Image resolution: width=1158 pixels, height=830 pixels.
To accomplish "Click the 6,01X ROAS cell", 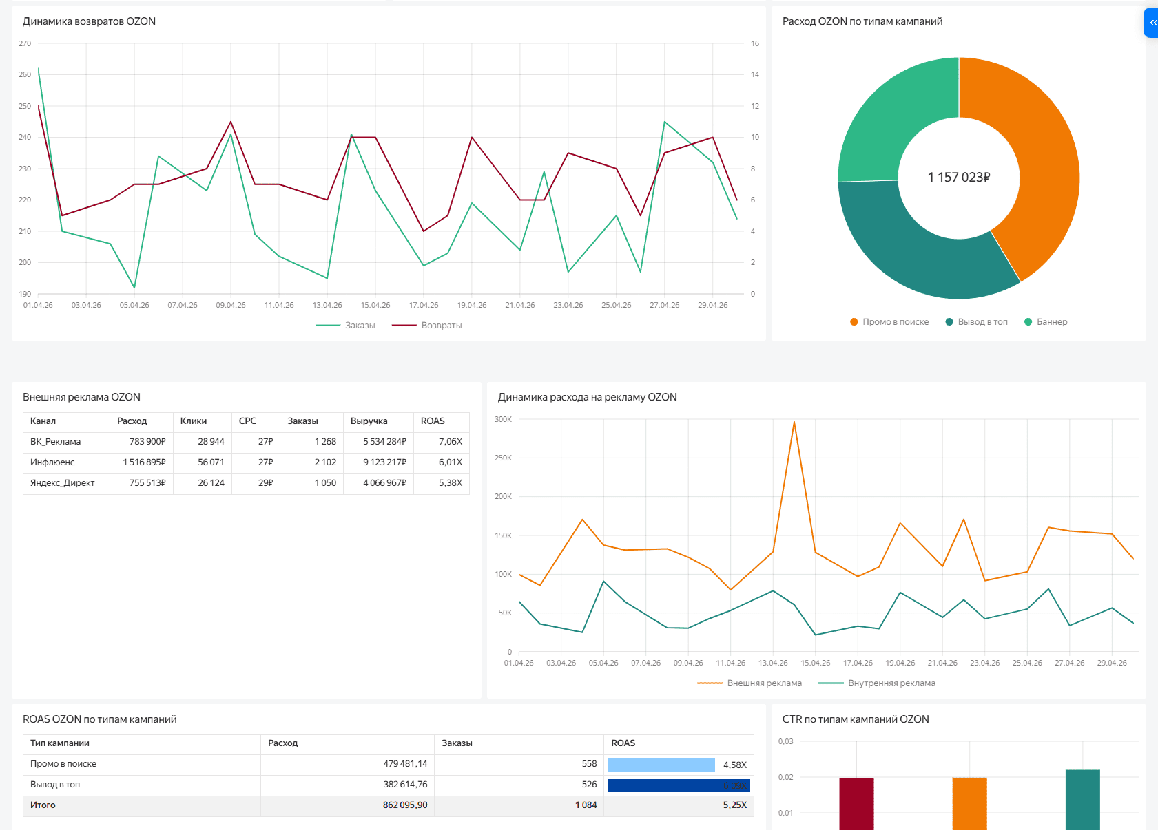I will (442, 462).
